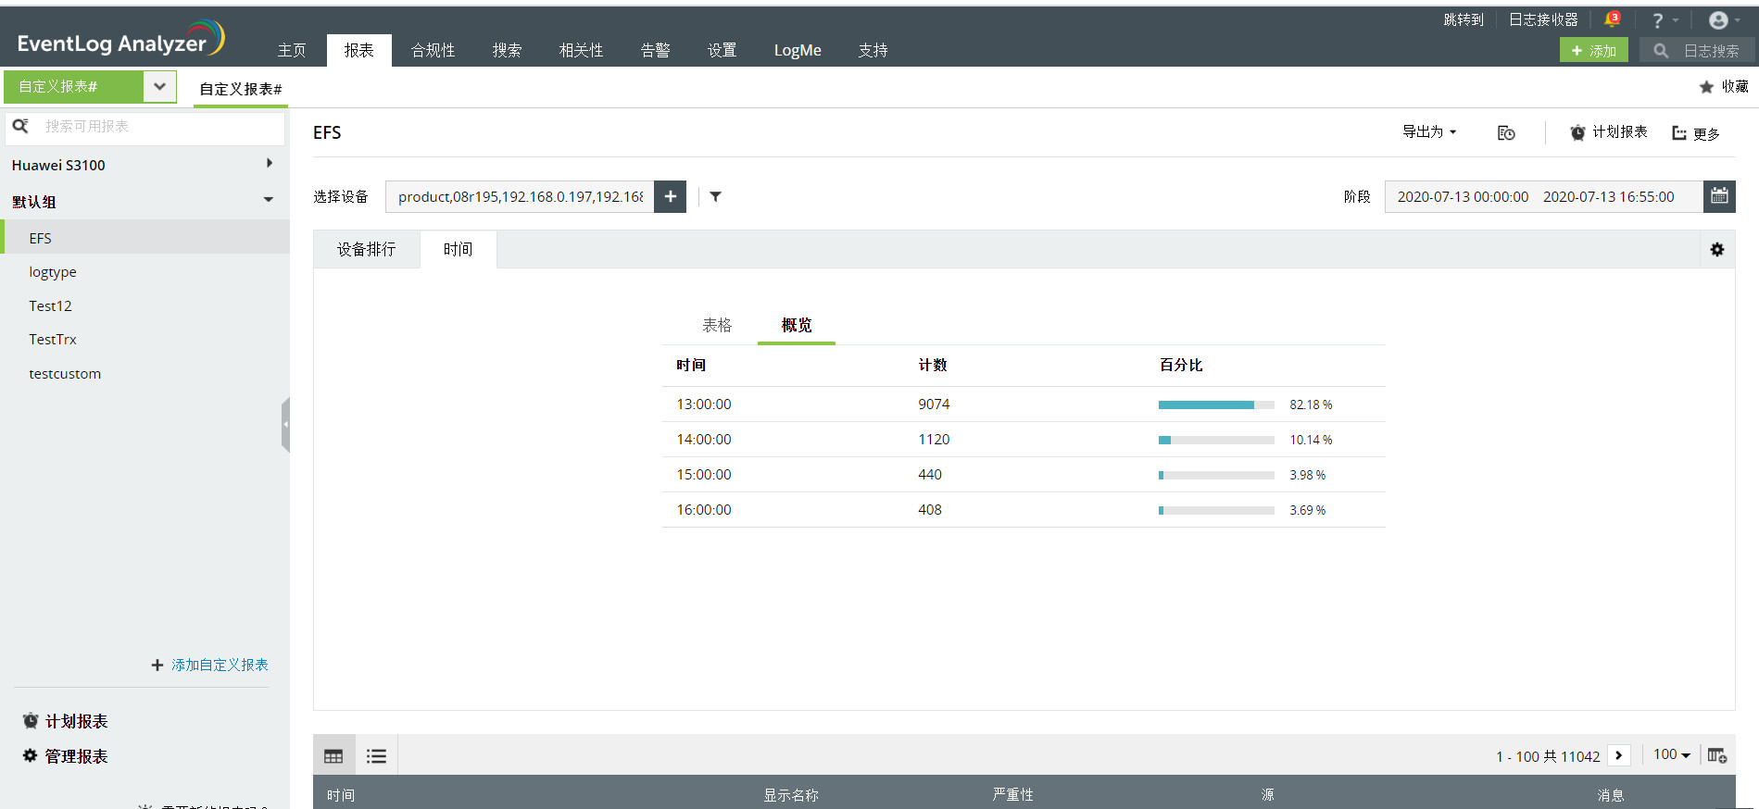The height and width of the screenshot is (809, 1759).
Task: Click the 13:00:00 time row
Action: (x=1024, y=404)
